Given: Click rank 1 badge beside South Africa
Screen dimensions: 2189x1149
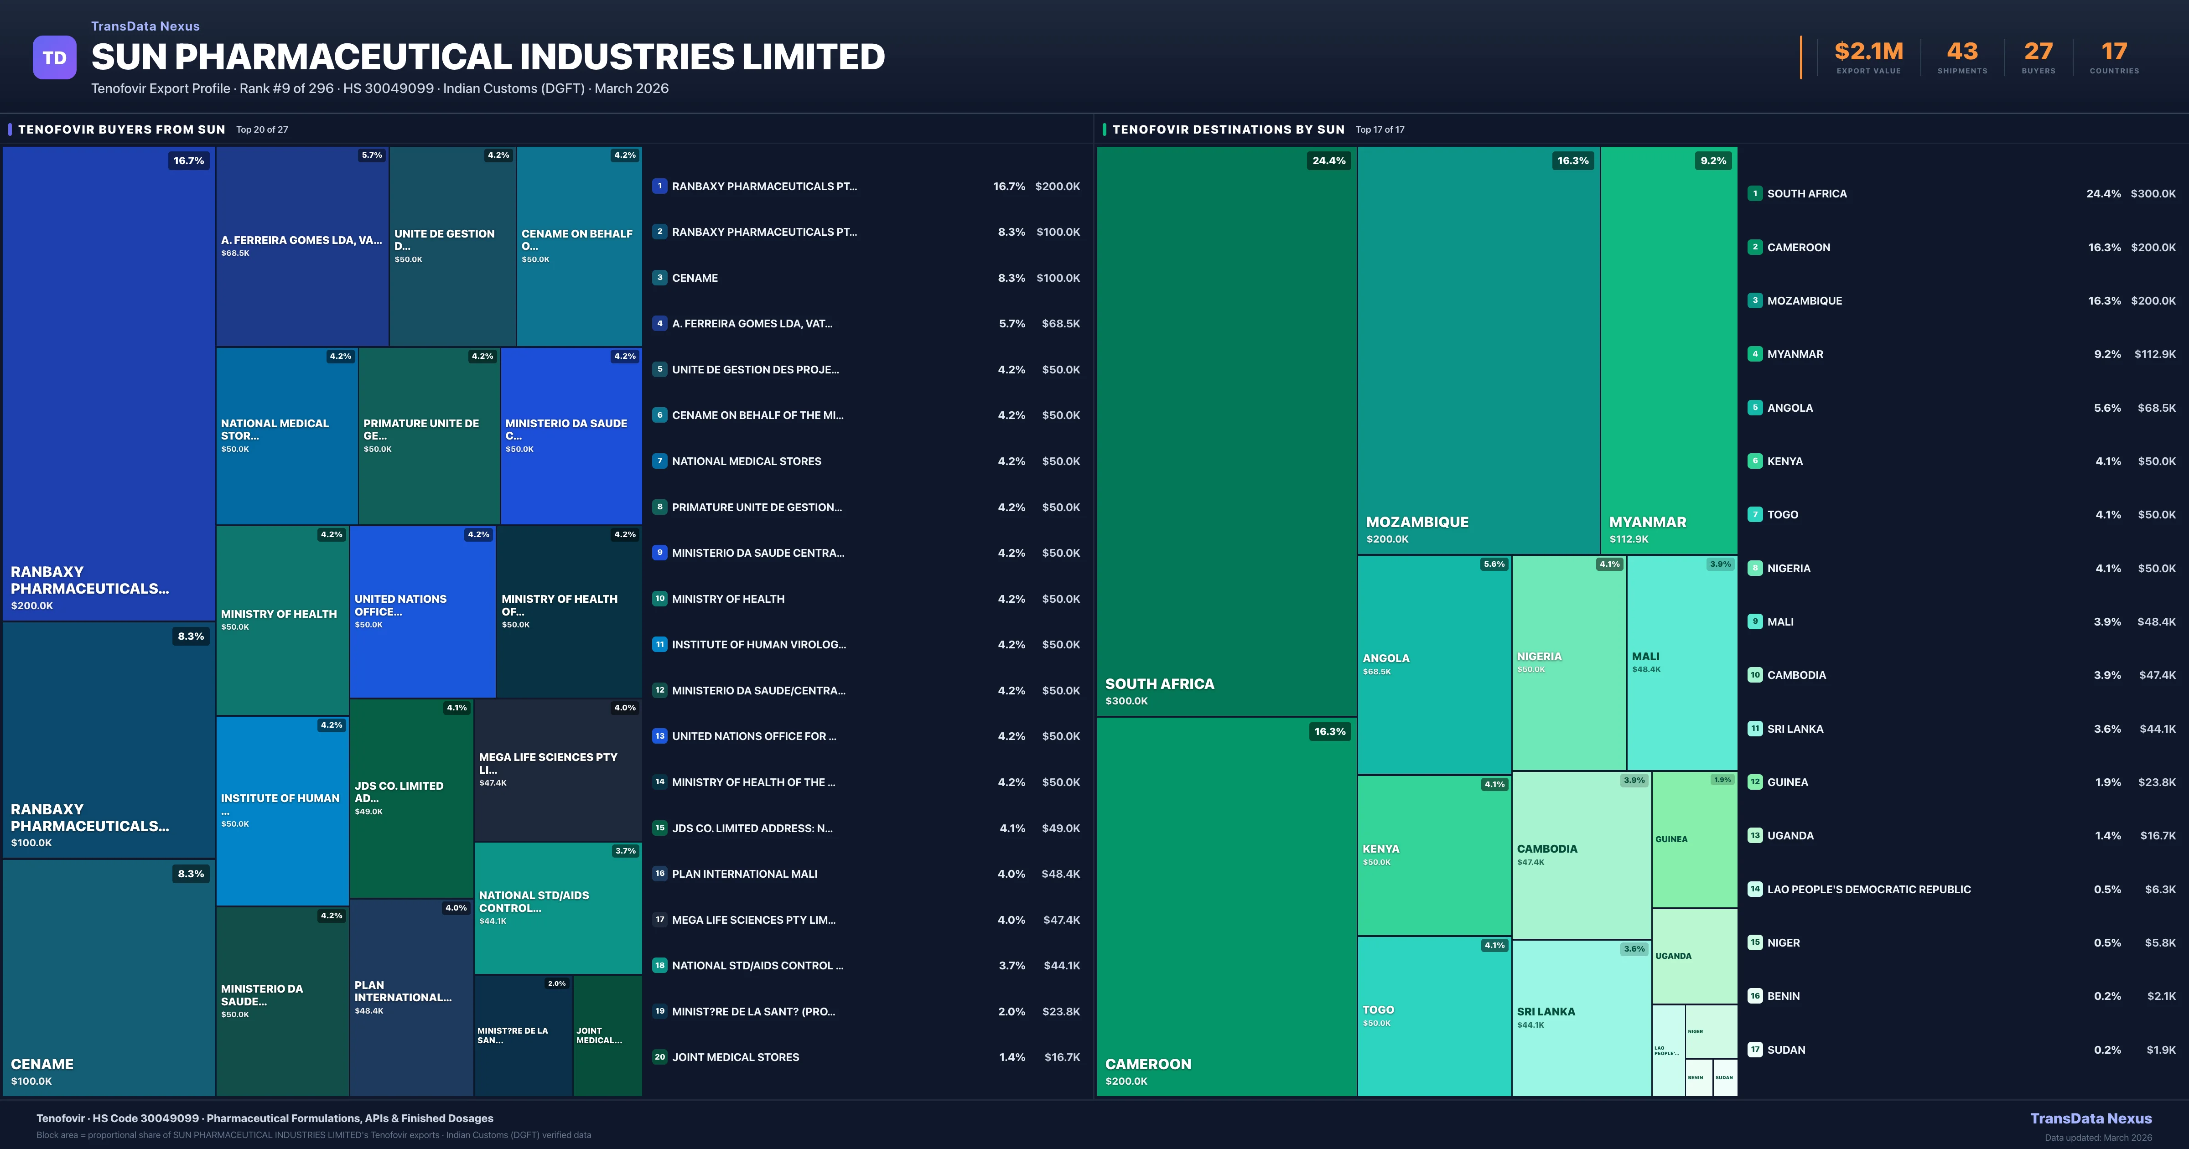Looking at the screenshot, I should click(x=1755, y=194).
